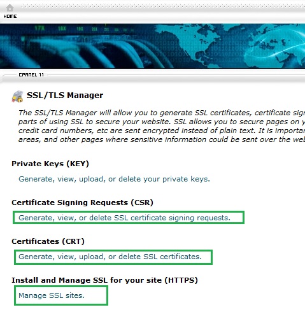Click the SSL/TLS Manager heading
Viewport: 305px width, 312px height.
[x=65, y=96]
